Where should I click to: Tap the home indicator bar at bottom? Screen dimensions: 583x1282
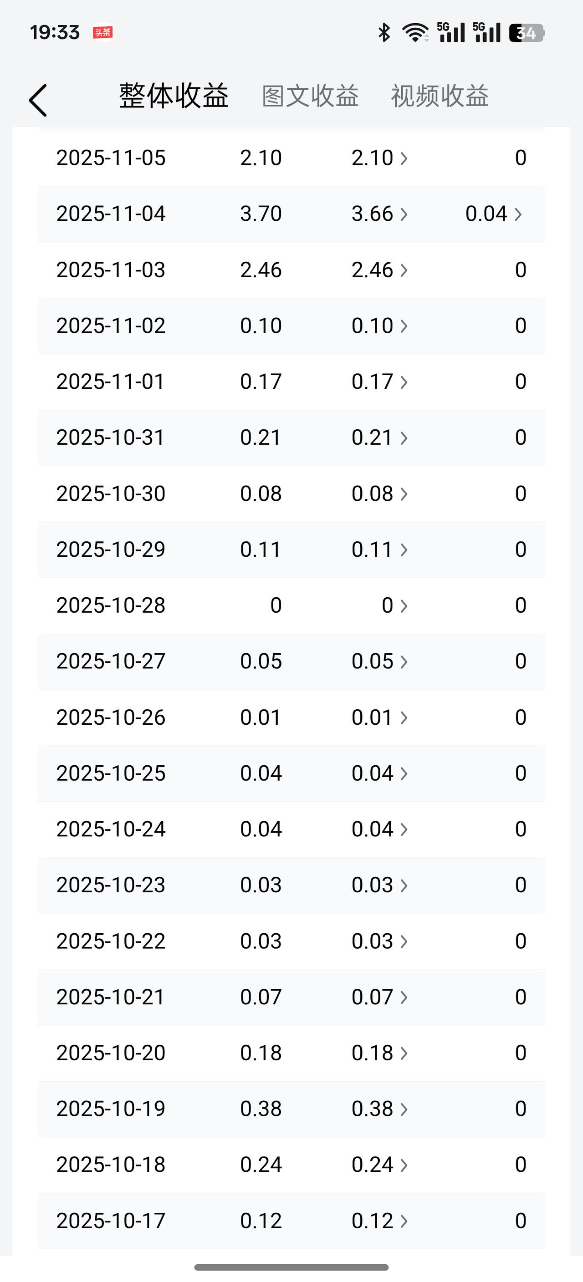[291, 1267]
